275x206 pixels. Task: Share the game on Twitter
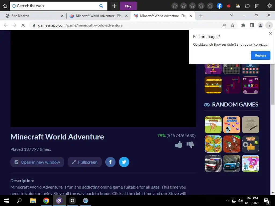click(x=124, y=162)
